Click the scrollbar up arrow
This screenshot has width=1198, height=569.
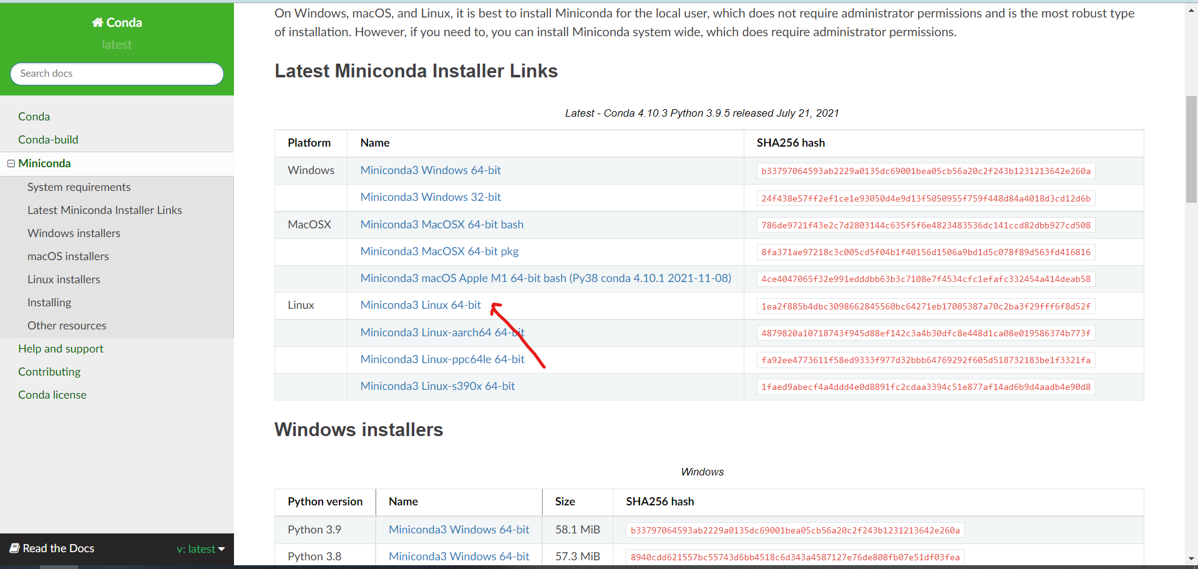(1191, 9)
